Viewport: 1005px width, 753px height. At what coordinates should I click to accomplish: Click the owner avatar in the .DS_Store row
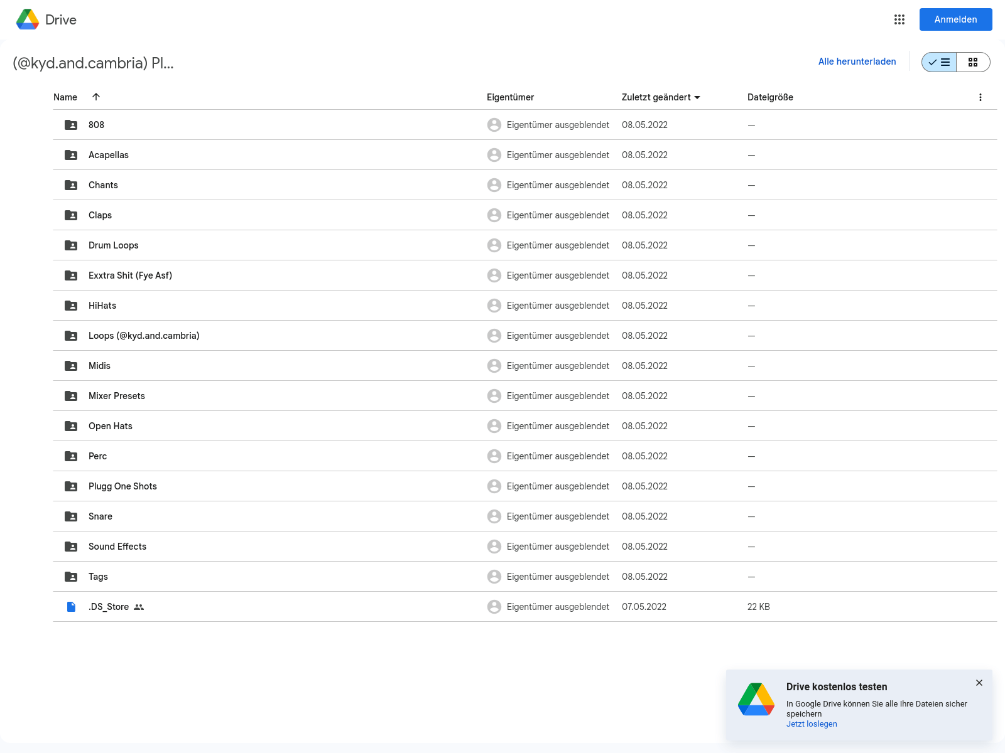494,607
